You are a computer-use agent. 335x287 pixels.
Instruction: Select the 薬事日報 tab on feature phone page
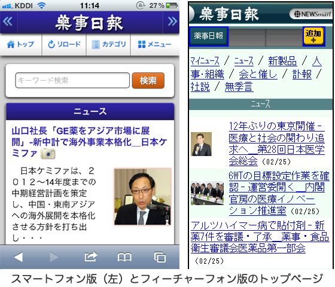pyautogui.click(x=209, y=36)
